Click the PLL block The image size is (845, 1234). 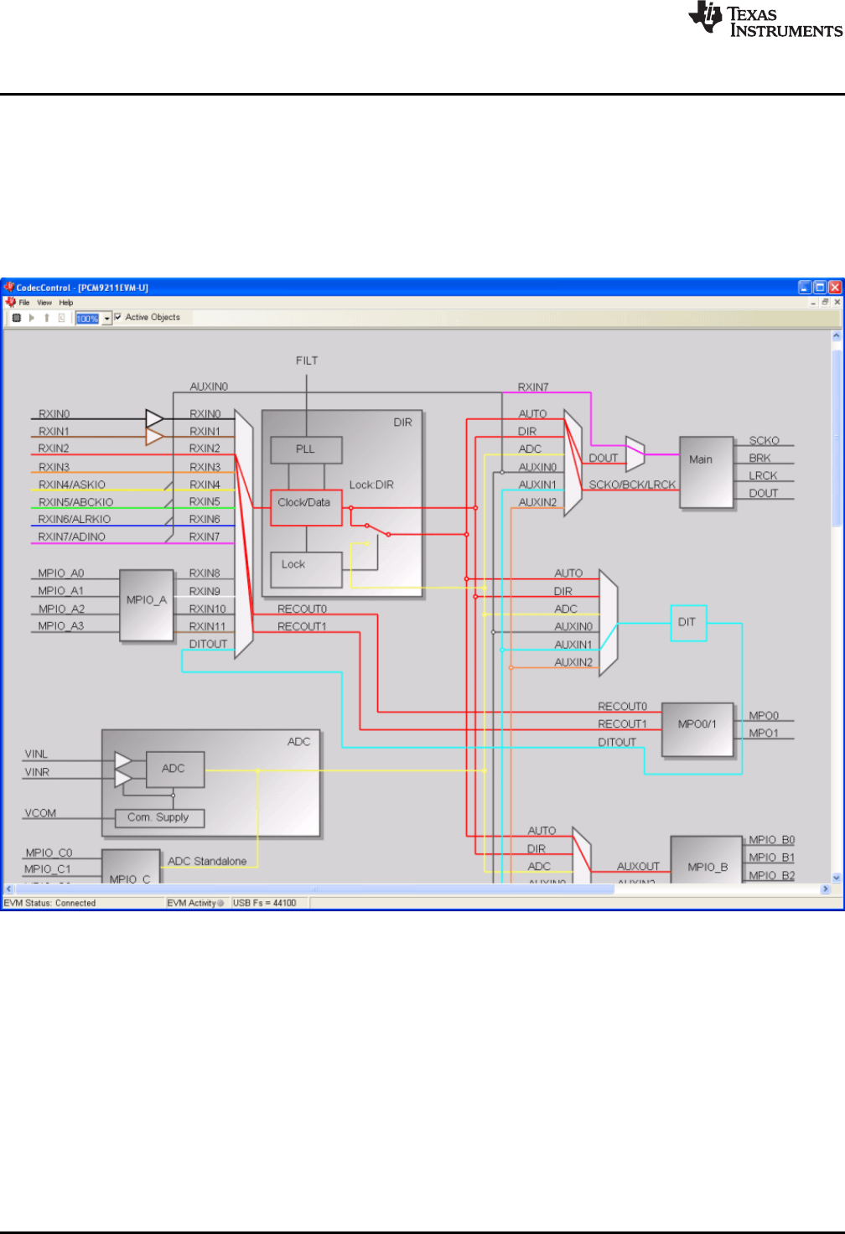coord(306,449)
